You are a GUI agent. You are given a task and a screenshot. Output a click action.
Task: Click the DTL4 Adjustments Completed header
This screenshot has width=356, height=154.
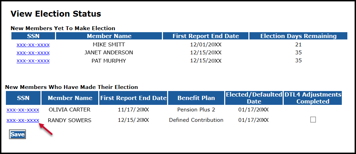[313, 98]
